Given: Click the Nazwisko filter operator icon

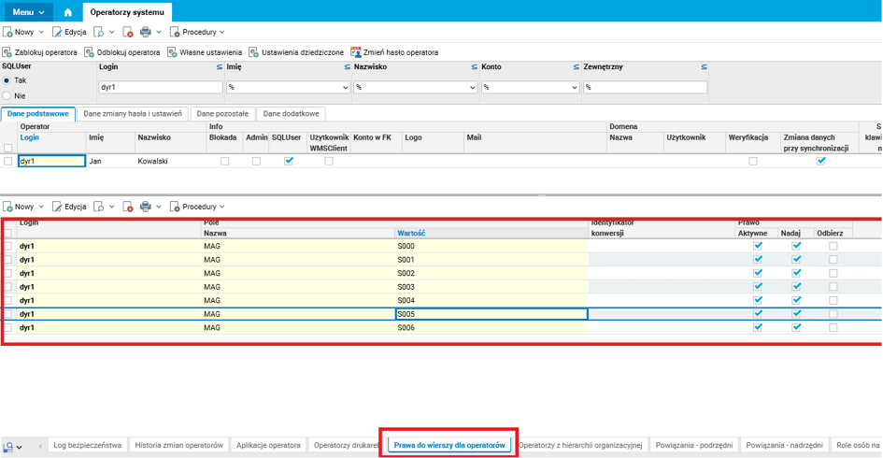Looking at the screenshot, I should 474,67.
